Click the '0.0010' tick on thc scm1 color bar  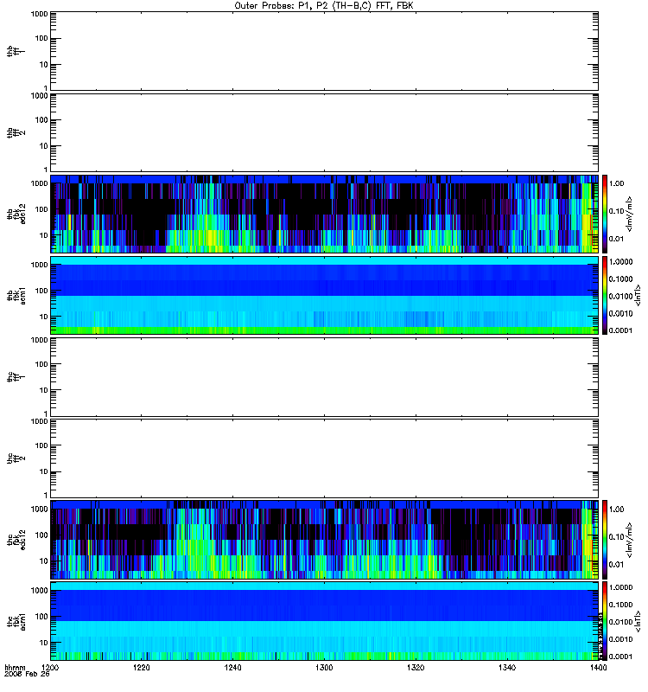click(x=620, y=639)
